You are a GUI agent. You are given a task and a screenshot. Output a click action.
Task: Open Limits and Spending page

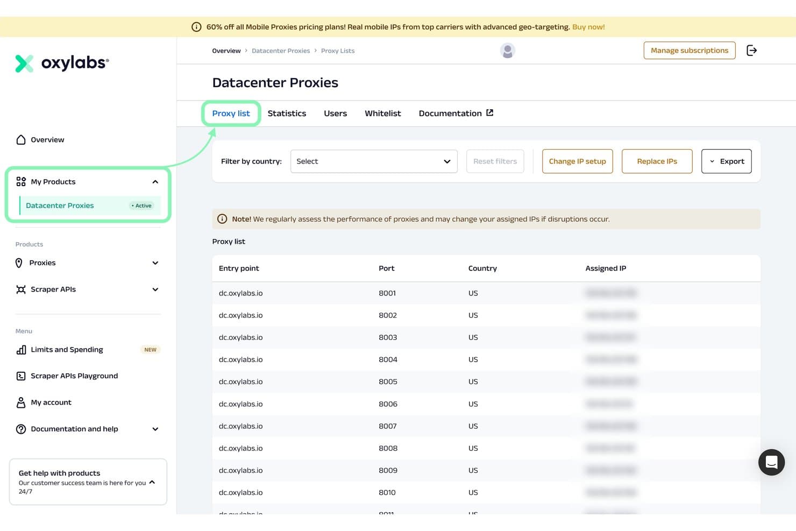[x=67, y=350]
